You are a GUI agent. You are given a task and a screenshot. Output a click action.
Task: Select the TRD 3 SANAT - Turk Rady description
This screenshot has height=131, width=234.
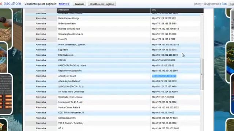[71, 123]
